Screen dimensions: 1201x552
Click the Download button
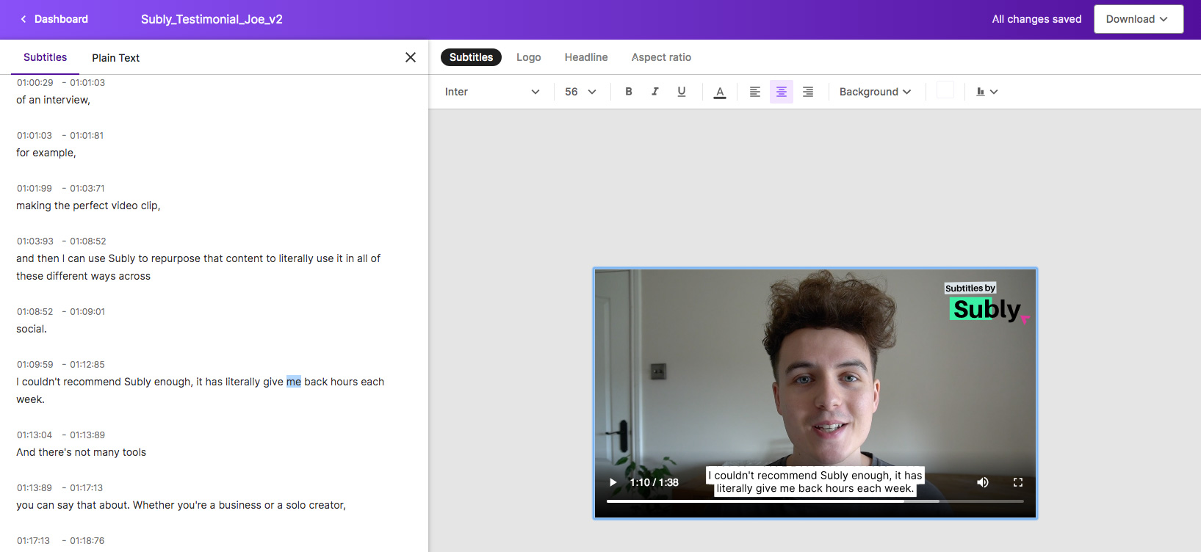click(1138, 19)
